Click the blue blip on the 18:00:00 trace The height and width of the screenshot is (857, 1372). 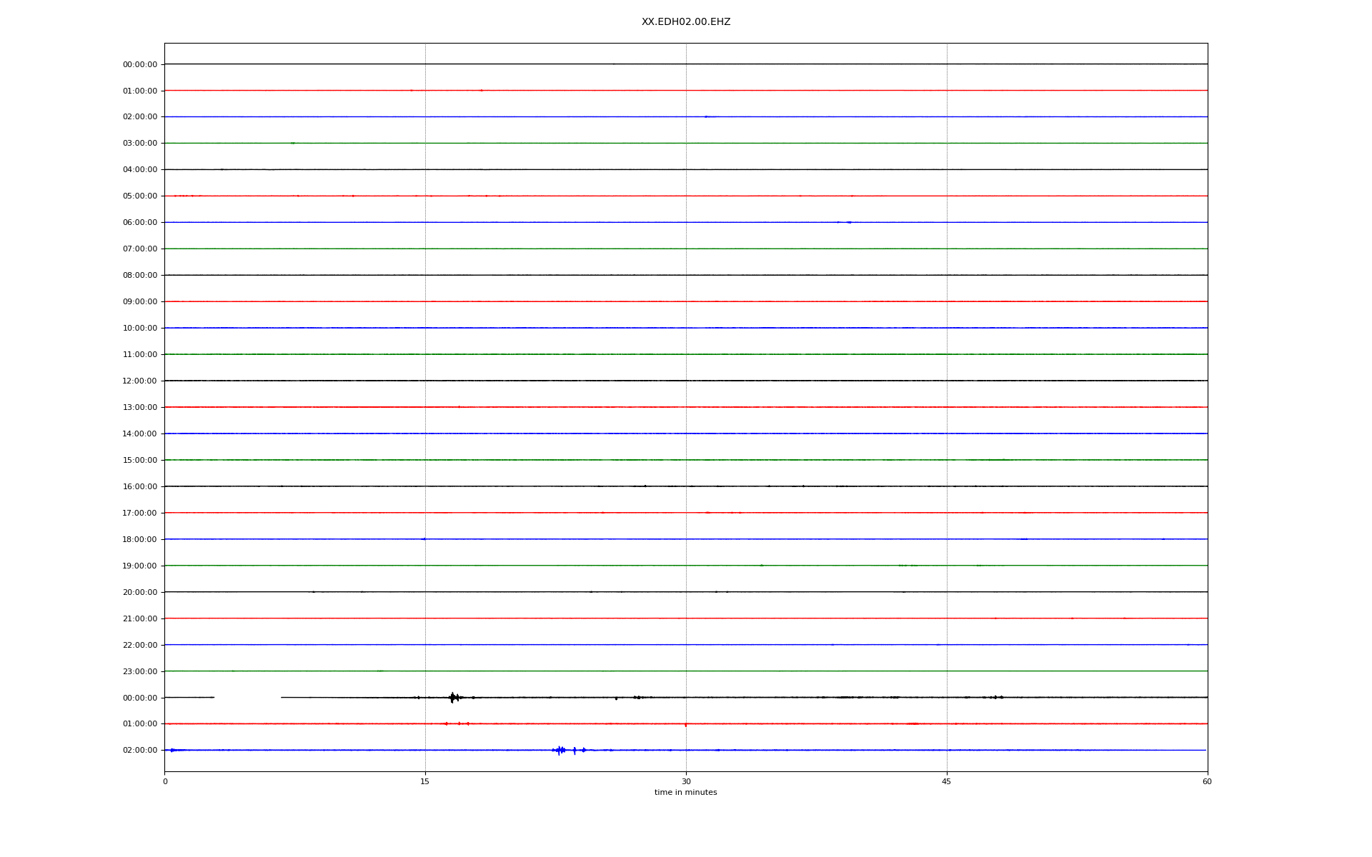[424, 539]
